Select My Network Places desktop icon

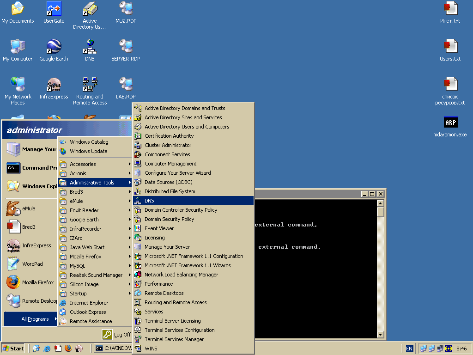18,91
